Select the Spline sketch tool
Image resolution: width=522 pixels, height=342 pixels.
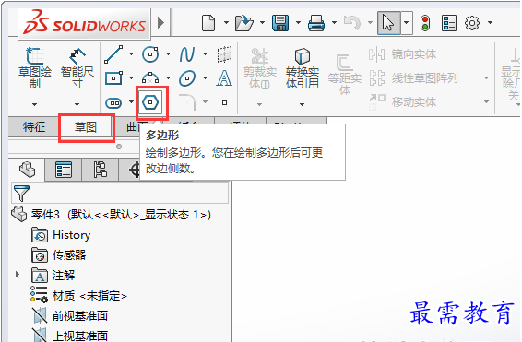click(187, 54)
